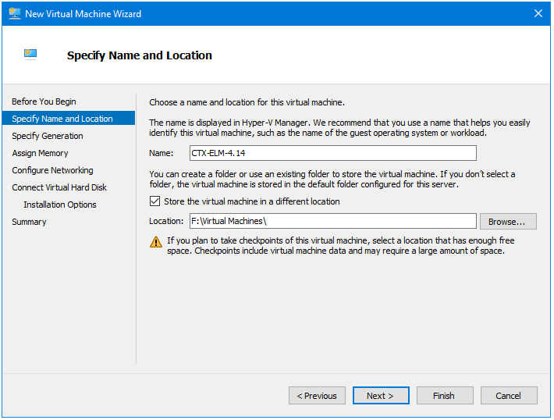Viewport: 554px width, 420px height.
Task: Click the wizard icon in the title bar
Action: pos(15,13)
